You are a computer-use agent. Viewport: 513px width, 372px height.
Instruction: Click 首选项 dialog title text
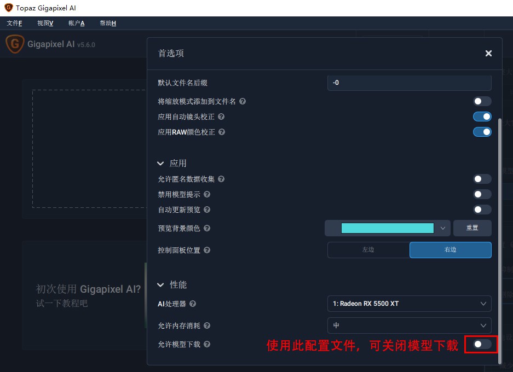coord(171,53)
